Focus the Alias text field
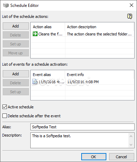Viewport: 137px width, 162px height. [82, 127]
